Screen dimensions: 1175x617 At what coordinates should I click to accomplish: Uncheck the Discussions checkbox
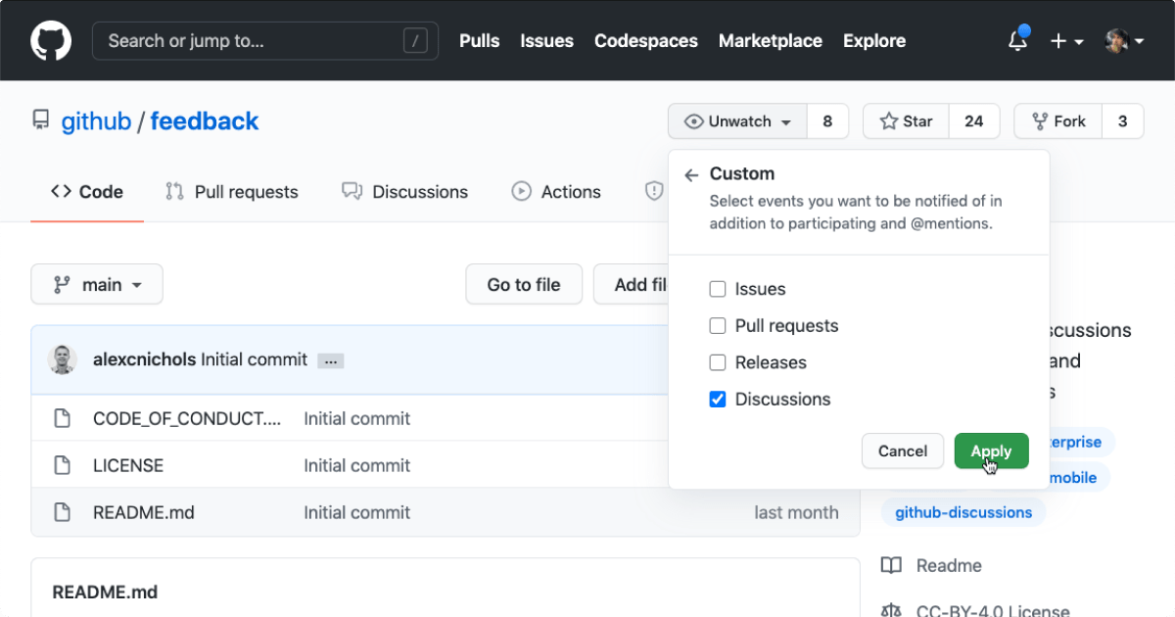coord(718,400)
